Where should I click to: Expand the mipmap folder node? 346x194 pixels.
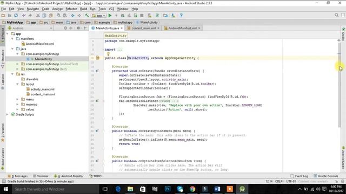coord(17,105)
